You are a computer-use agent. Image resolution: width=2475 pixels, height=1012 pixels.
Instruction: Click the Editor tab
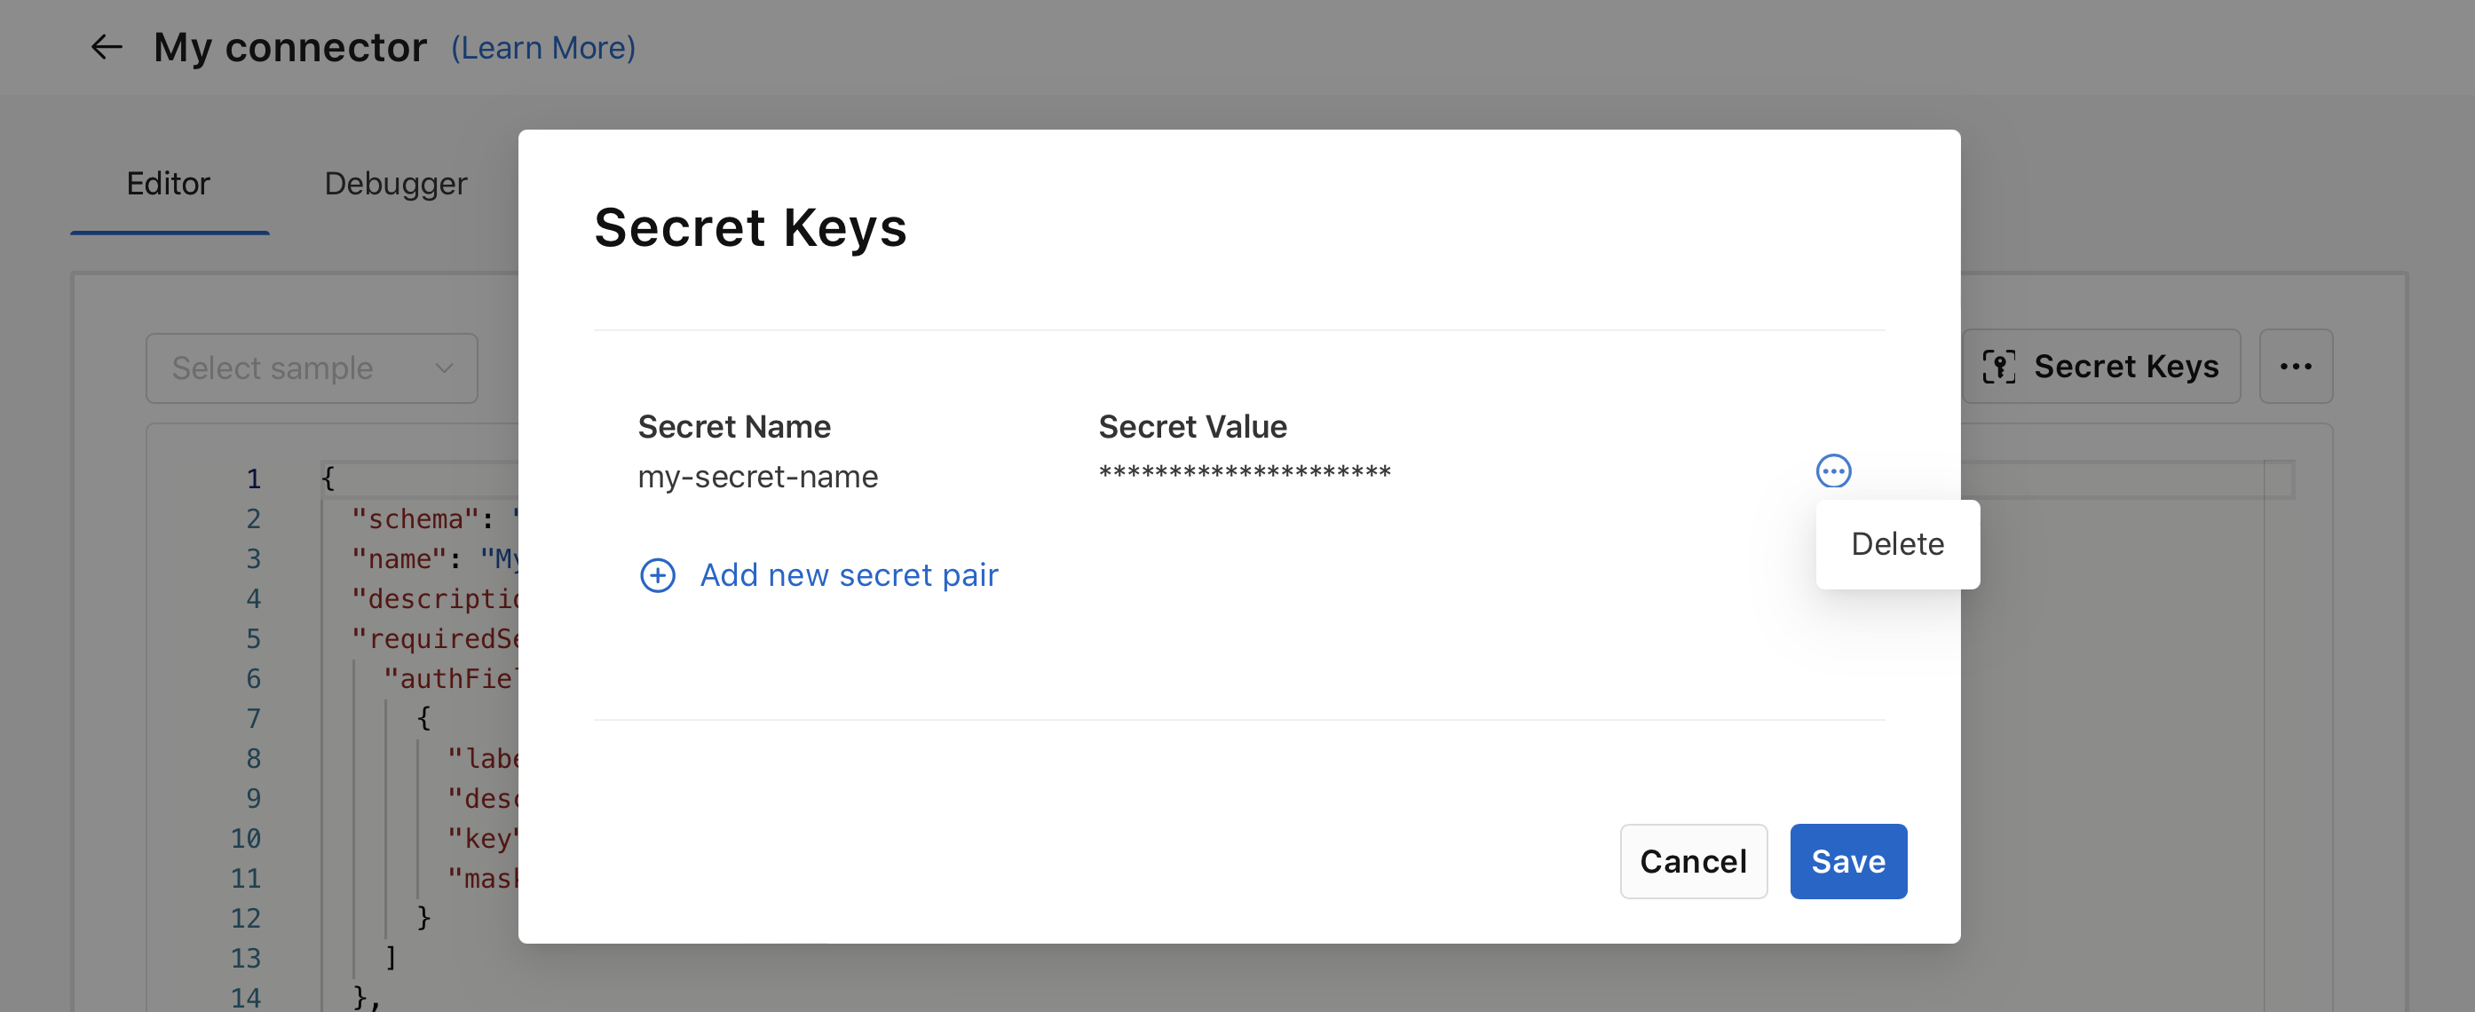tap(167, 182)
